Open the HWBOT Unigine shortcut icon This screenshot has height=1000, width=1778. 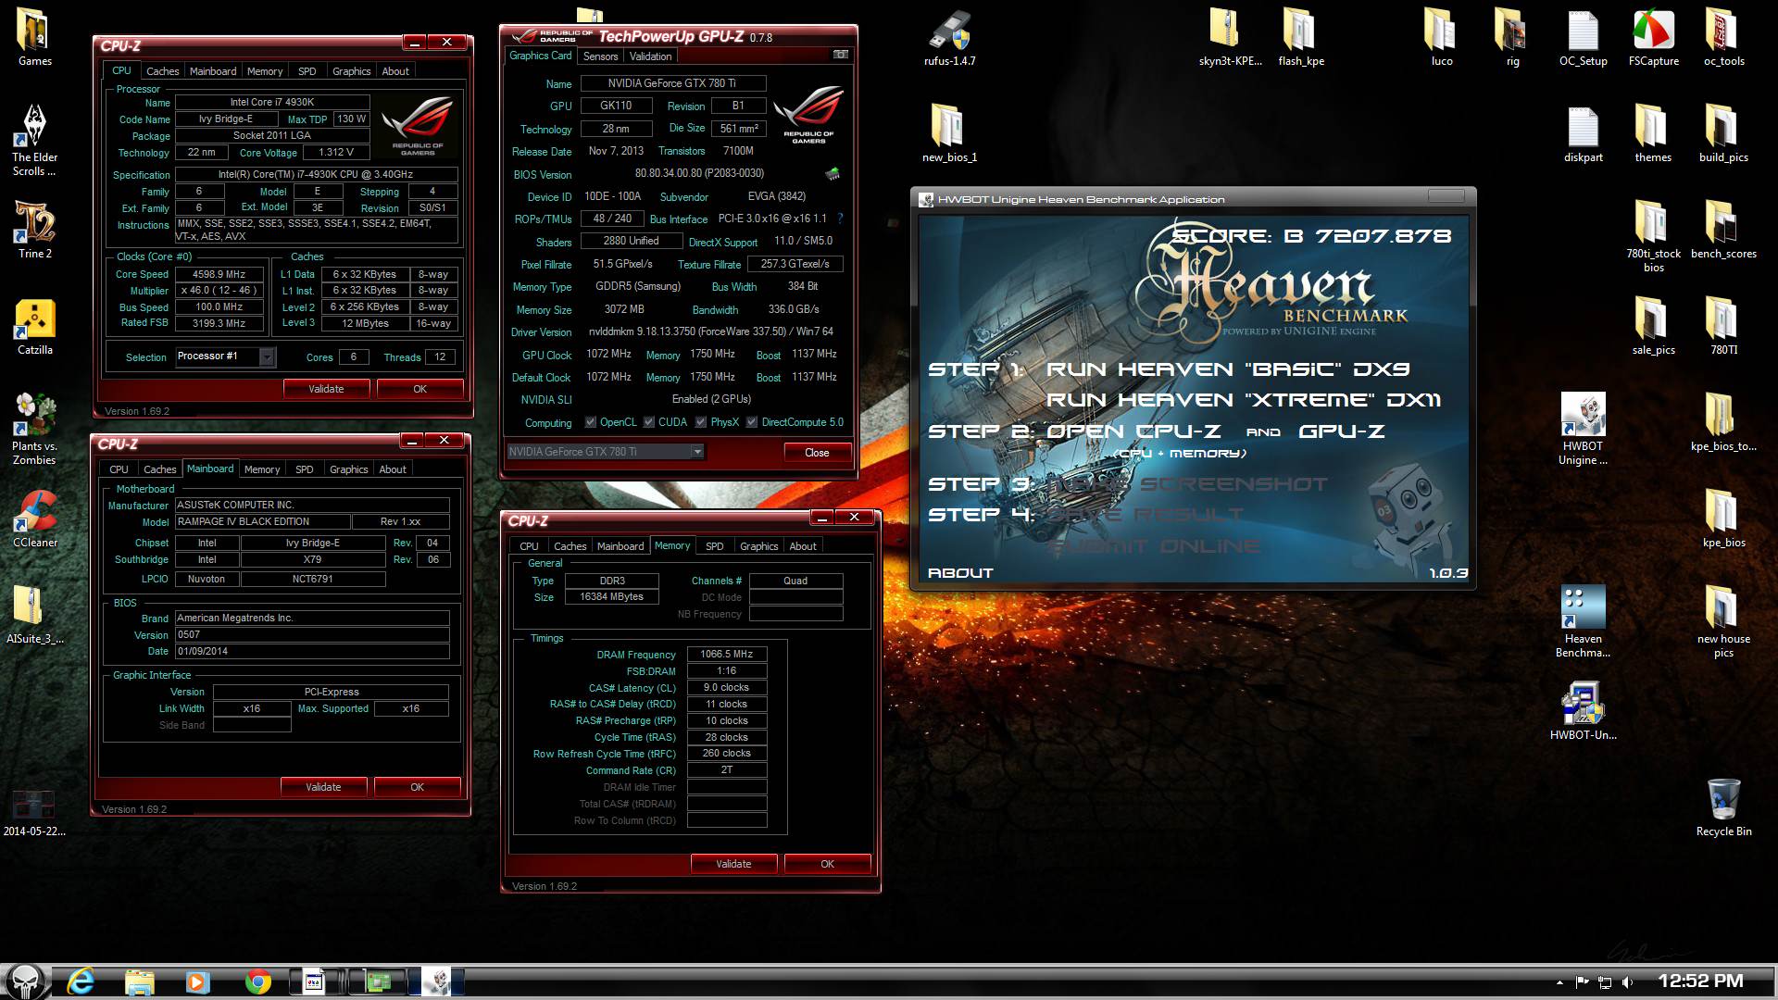pos(1583,428)
